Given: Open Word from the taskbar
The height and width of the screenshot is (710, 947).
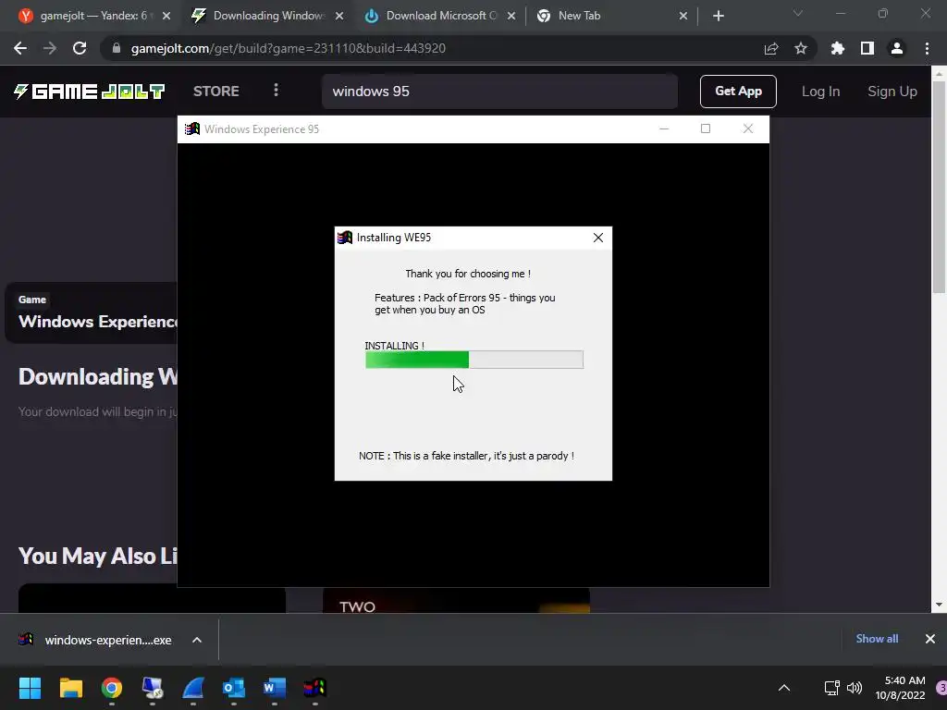Looking at the screenshot, I should [x=274, y=688].
